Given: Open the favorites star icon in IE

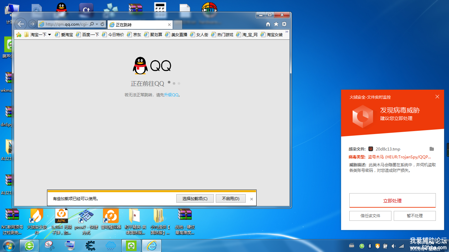Looking at the screenshot, I should point(276,24).
